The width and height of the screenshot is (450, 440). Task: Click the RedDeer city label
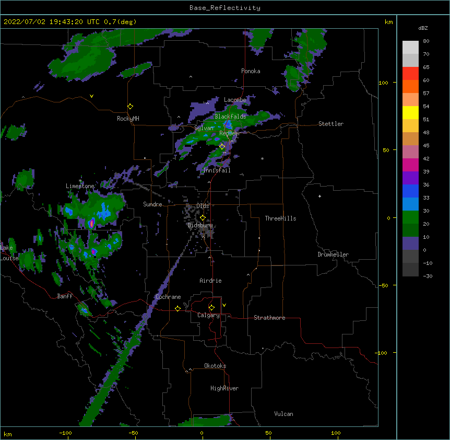click(x=230, y=133)
